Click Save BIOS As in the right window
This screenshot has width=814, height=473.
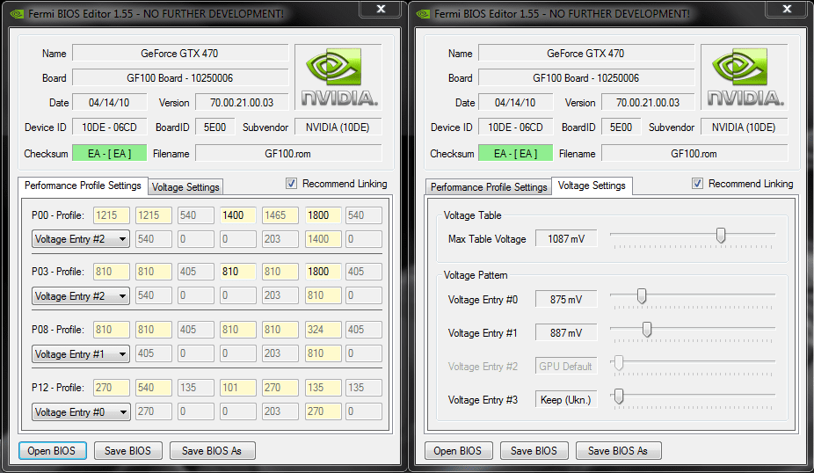pos(618,451)
